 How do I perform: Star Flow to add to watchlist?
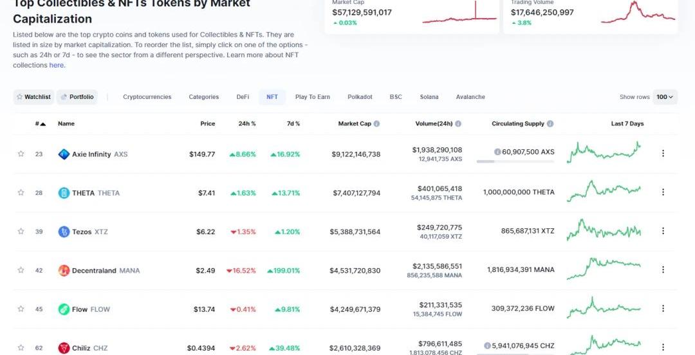tap(21, 309)
